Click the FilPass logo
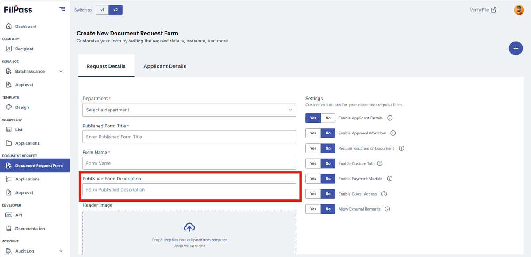The width and height of the screenshot is (531, 257). click(18, 9)
